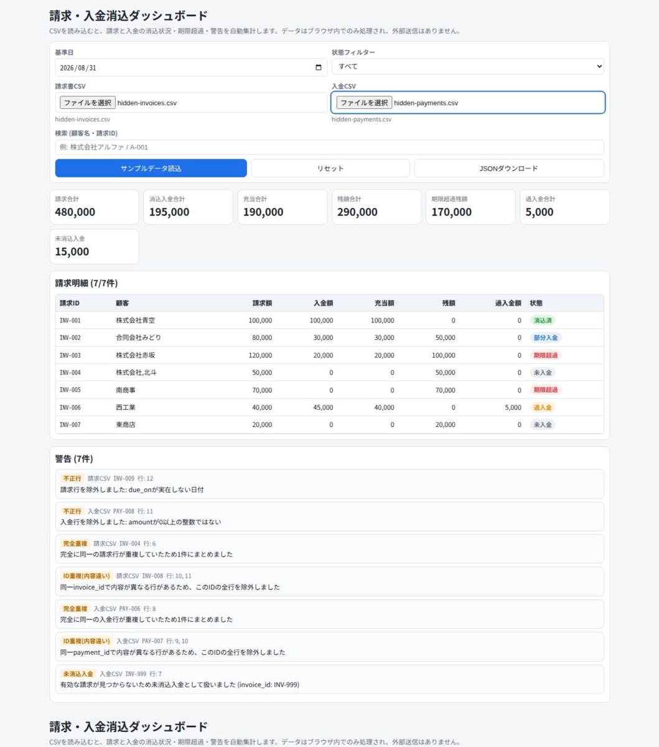Click the 不正行 warning for PAY-008
Image resolution: width=659 pixels, height=747 pixels.
pyautogui.click(x=329, y=517)
